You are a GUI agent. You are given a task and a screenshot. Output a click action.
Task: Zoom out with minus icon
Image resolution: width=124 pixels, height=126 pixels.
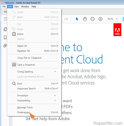(x=93, y=19)
